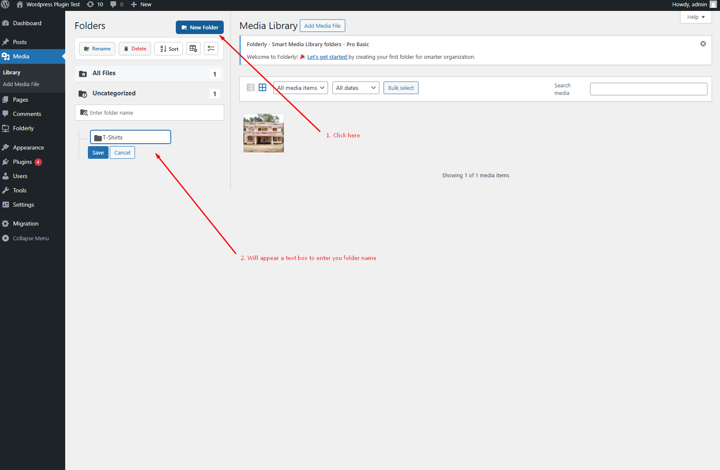Screen dimensions: 720x470
Task: Click the Uncategorized count badge
Action: click(214, 94)
